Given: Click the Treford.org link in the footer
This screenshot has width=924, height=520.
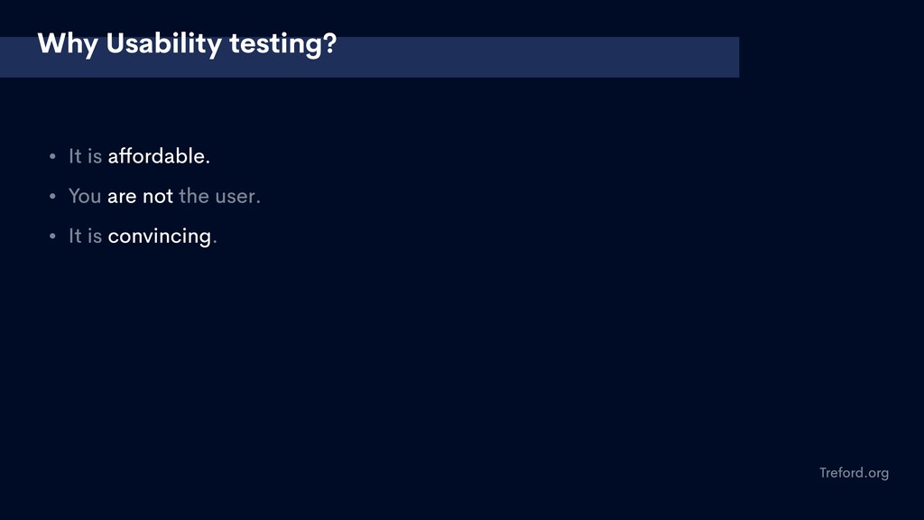Looking at the screenshot, I should [x=854, y=473].
